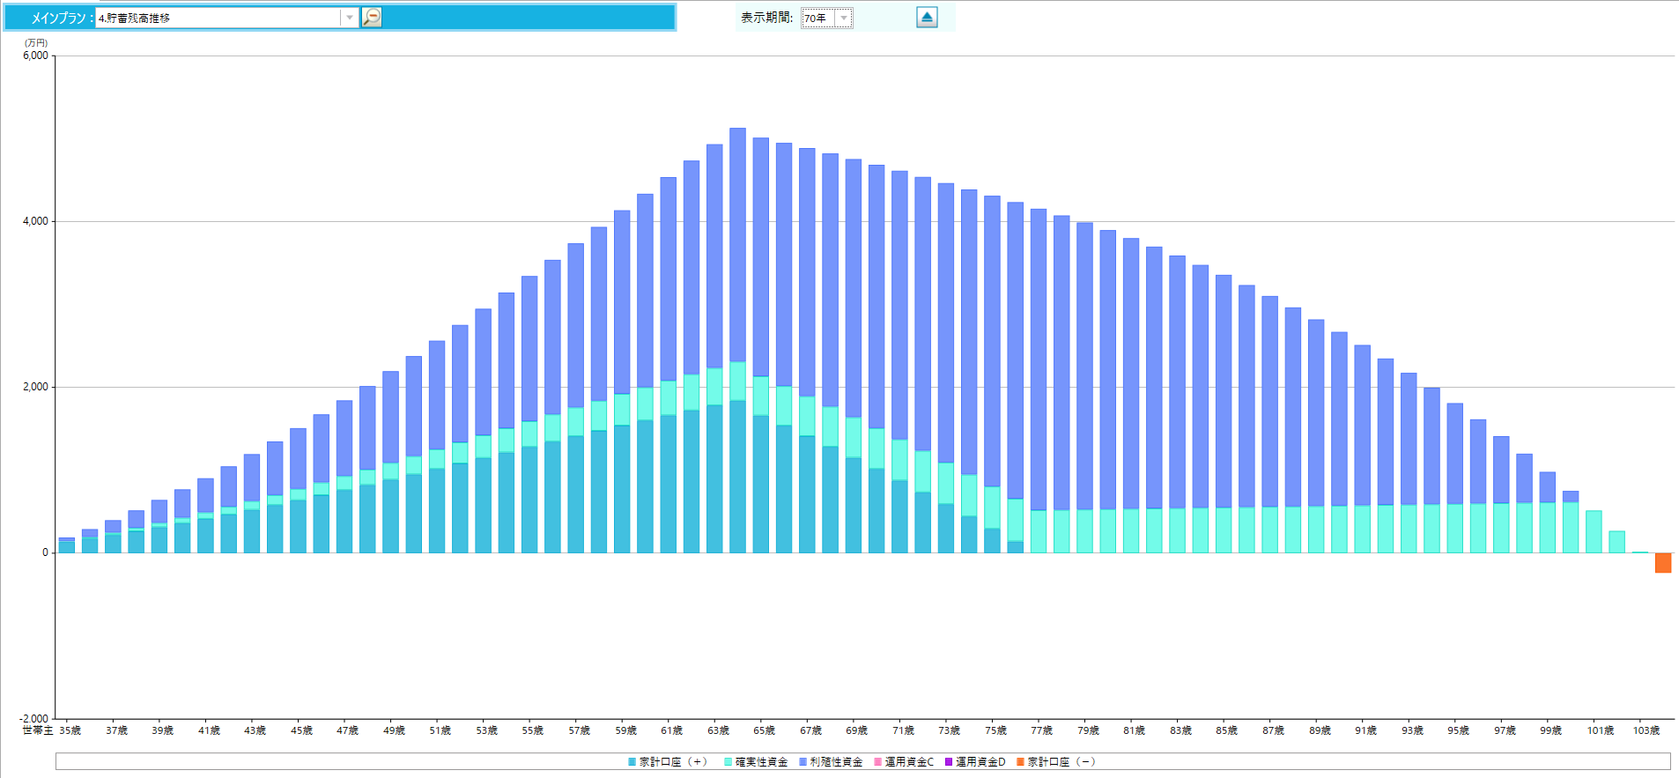Click the orange negative bar at far right
Viewport: 1679px width, 778px height.
pyautogui.click(x=1663, y=562)
